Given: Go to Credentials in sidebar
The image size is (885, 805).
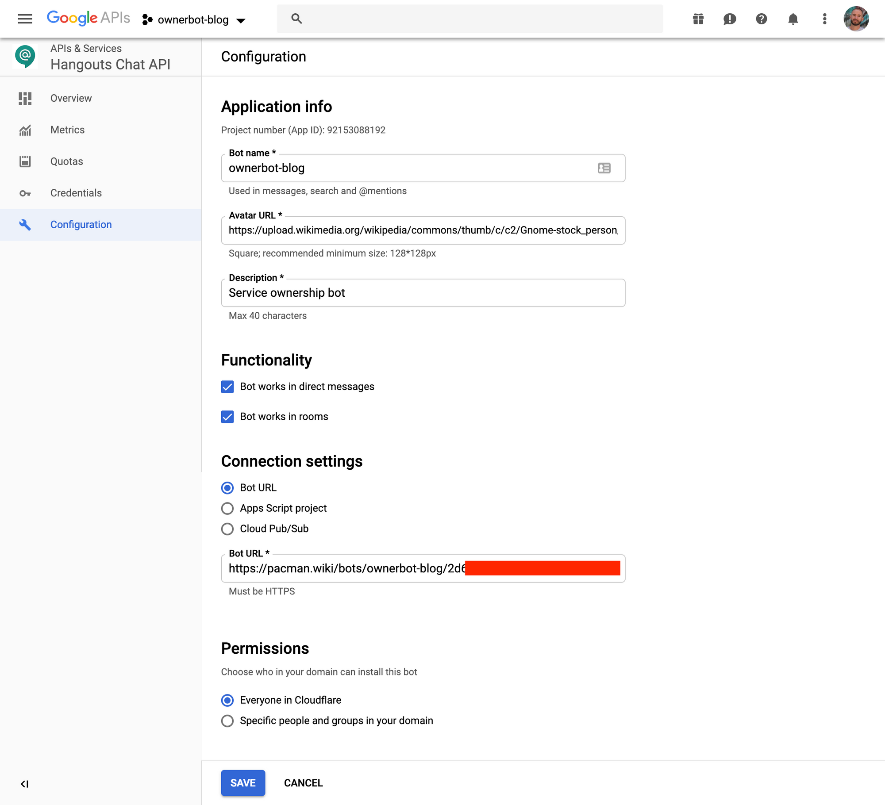Looking at the screenshot, I should [x=101, y=193].
